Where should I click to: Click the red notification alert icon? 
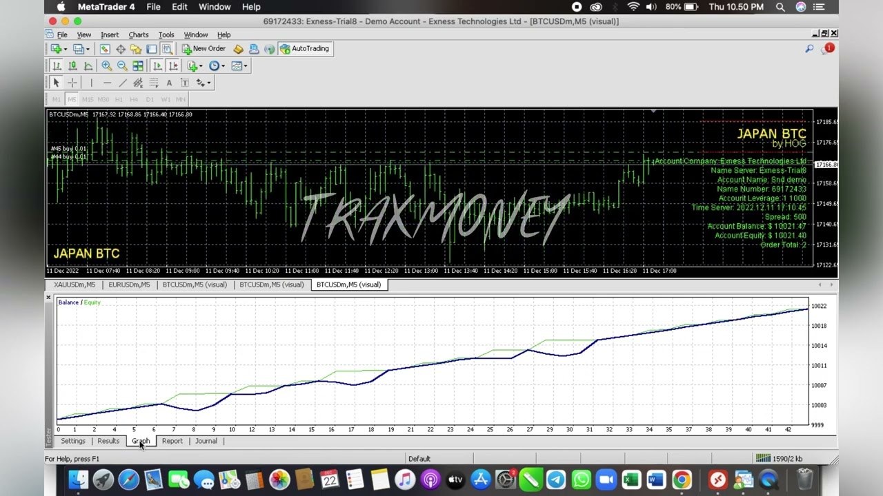pyautogui.click(x=829, y=48)
